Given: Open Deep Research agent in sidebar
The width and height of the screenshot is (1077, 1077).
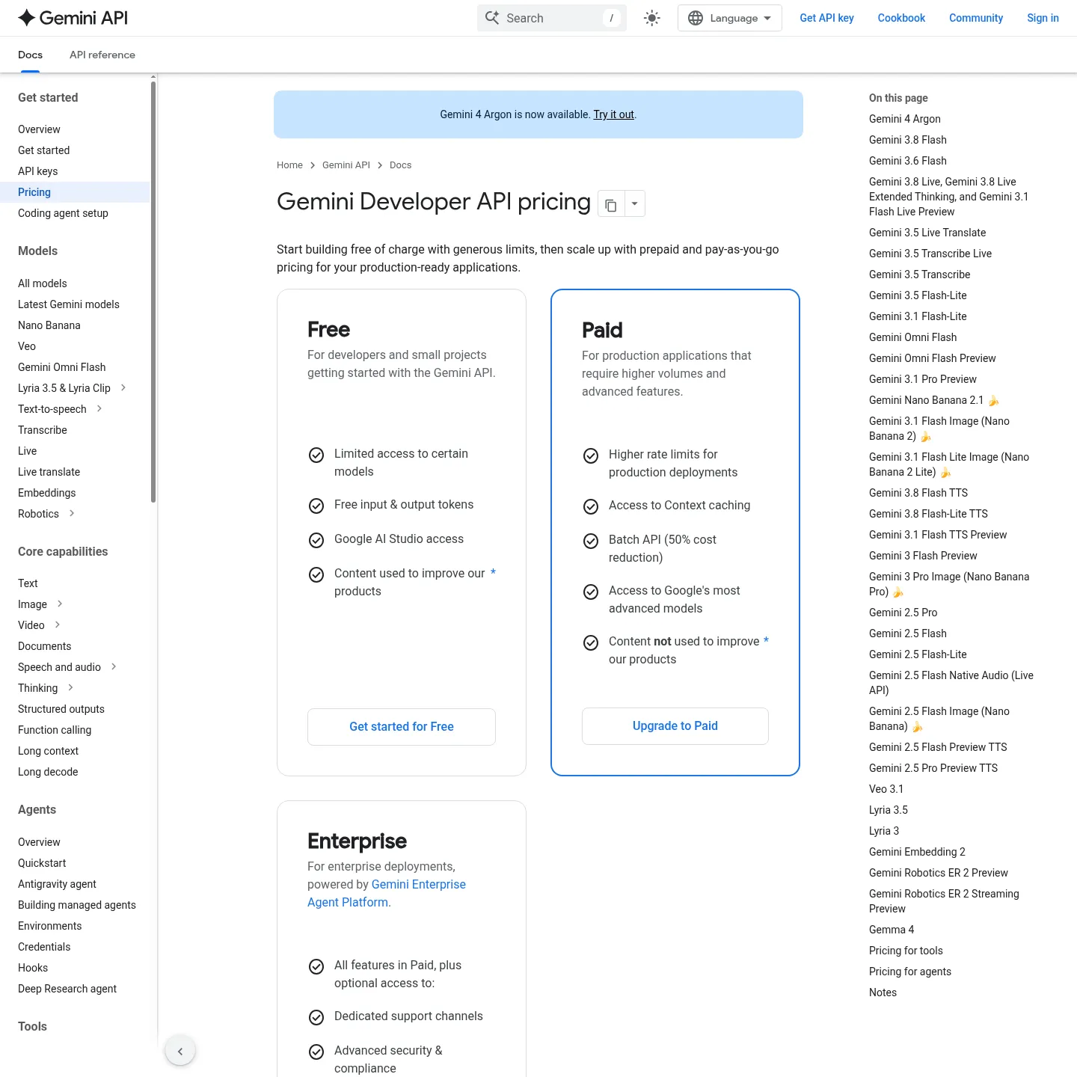Looking at the screenshot, I should 67,989.
